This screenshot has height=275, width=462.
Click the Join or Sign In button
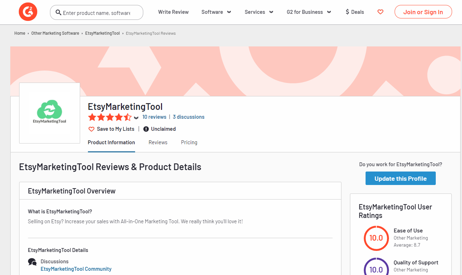423,12
